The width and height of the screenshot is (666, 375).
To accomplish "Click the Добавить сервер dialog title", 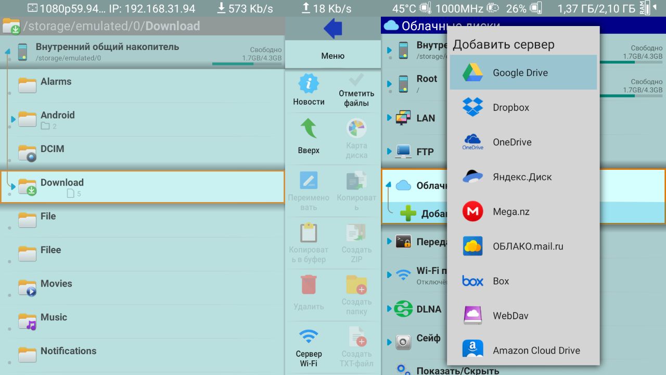I will click(x=504, y=44).
